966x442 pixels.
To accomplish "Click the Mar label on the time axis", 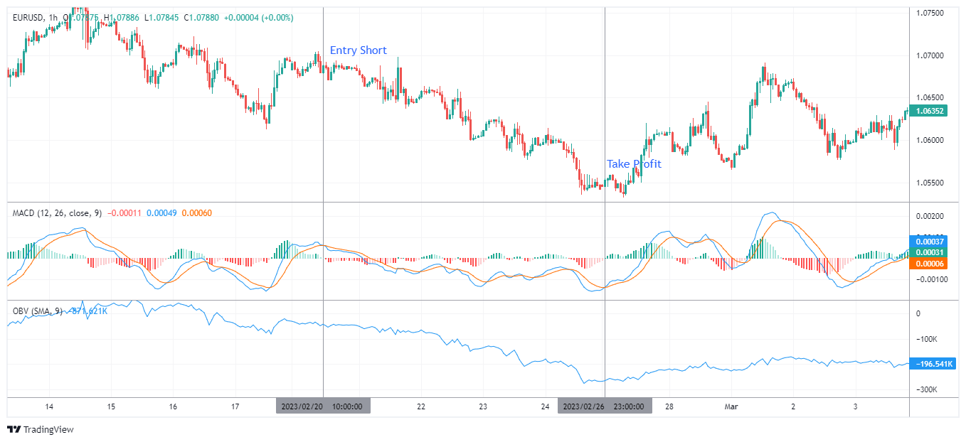I will [731, 406].
